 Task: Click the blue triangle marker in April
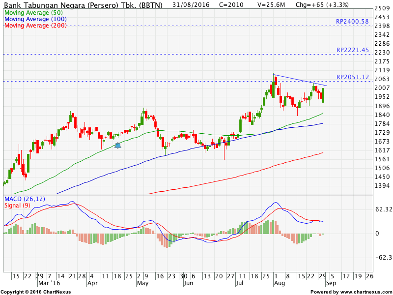point(117,145)
